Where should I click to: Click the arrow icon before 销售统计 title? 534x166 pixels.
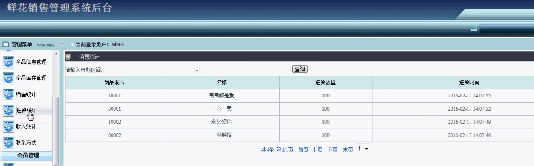point(68,57)
